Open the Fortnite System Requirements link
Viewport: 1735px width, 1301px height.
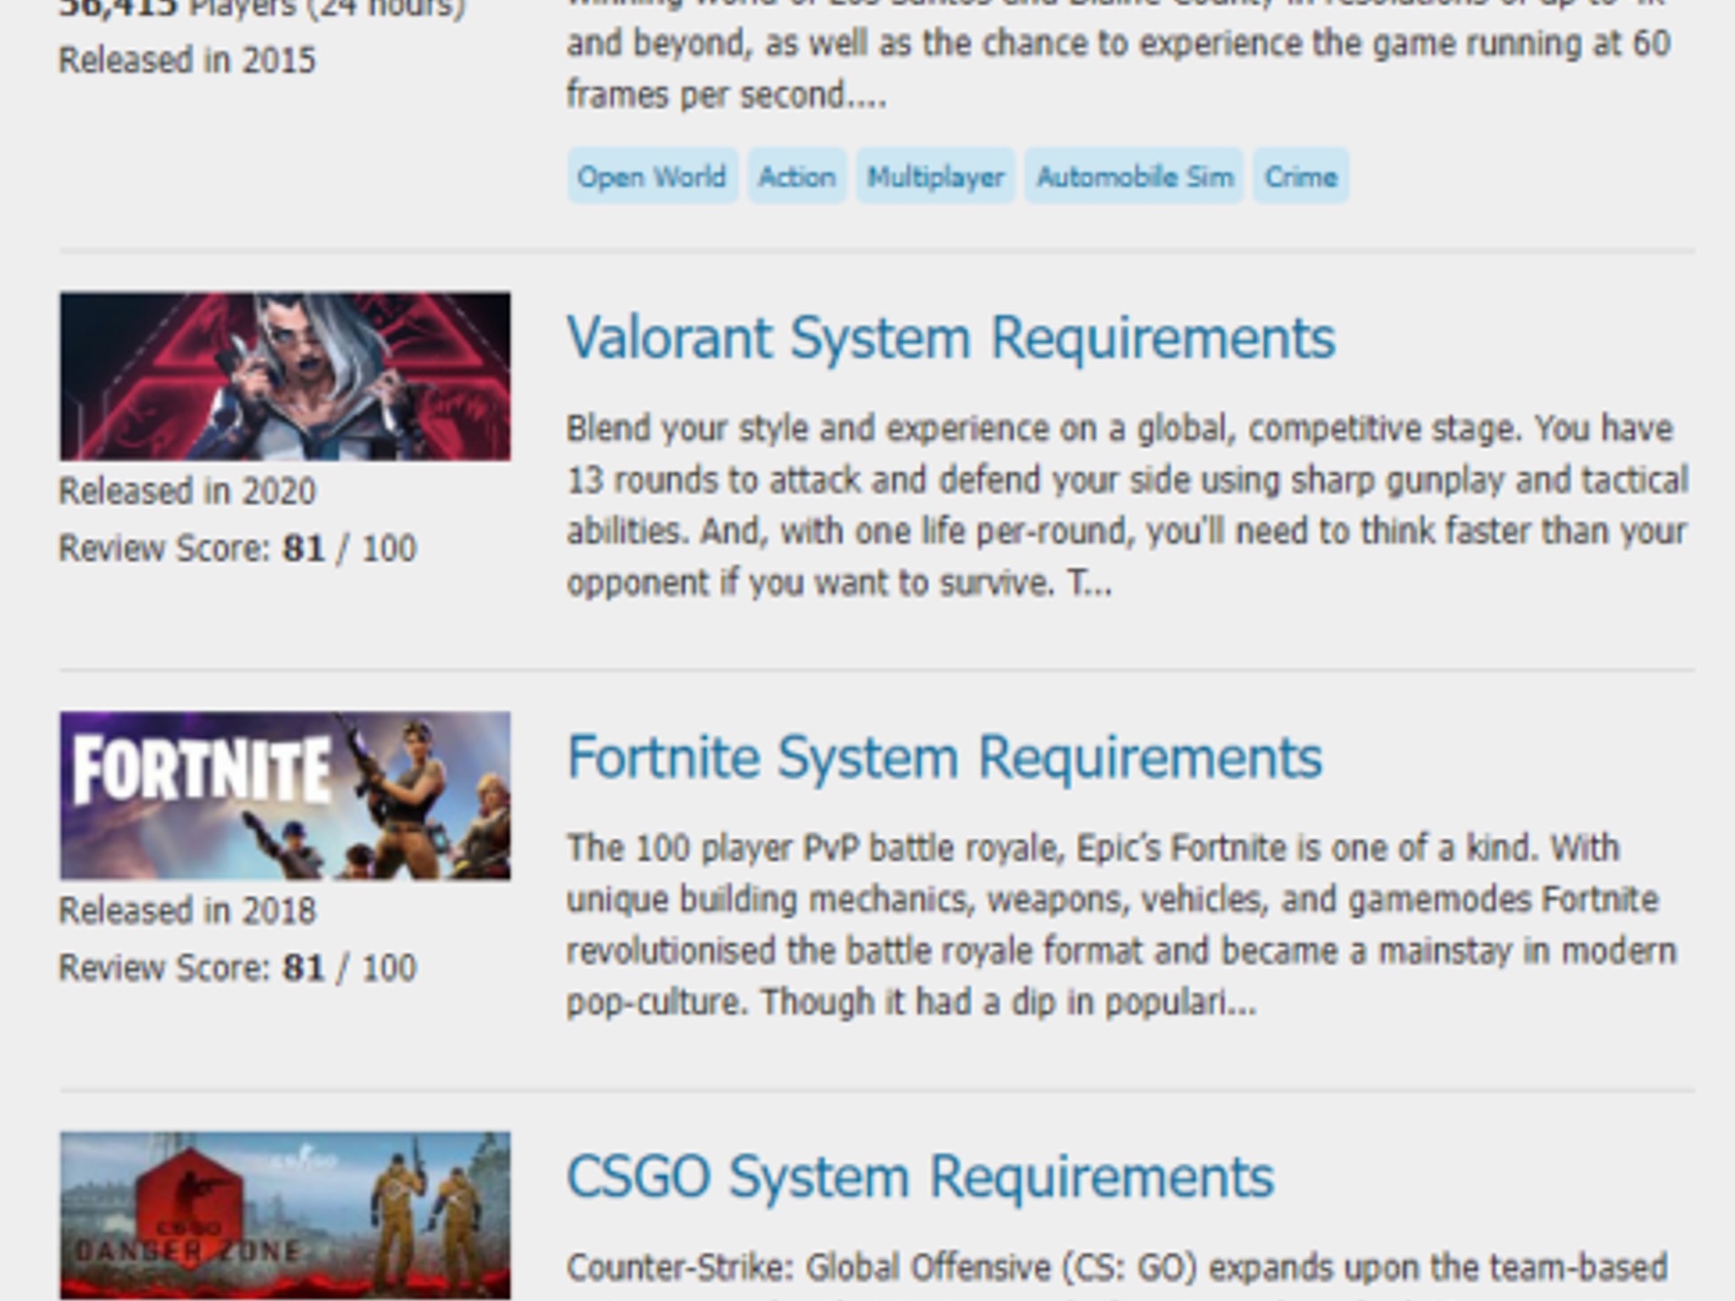click(x=944, y=757)
